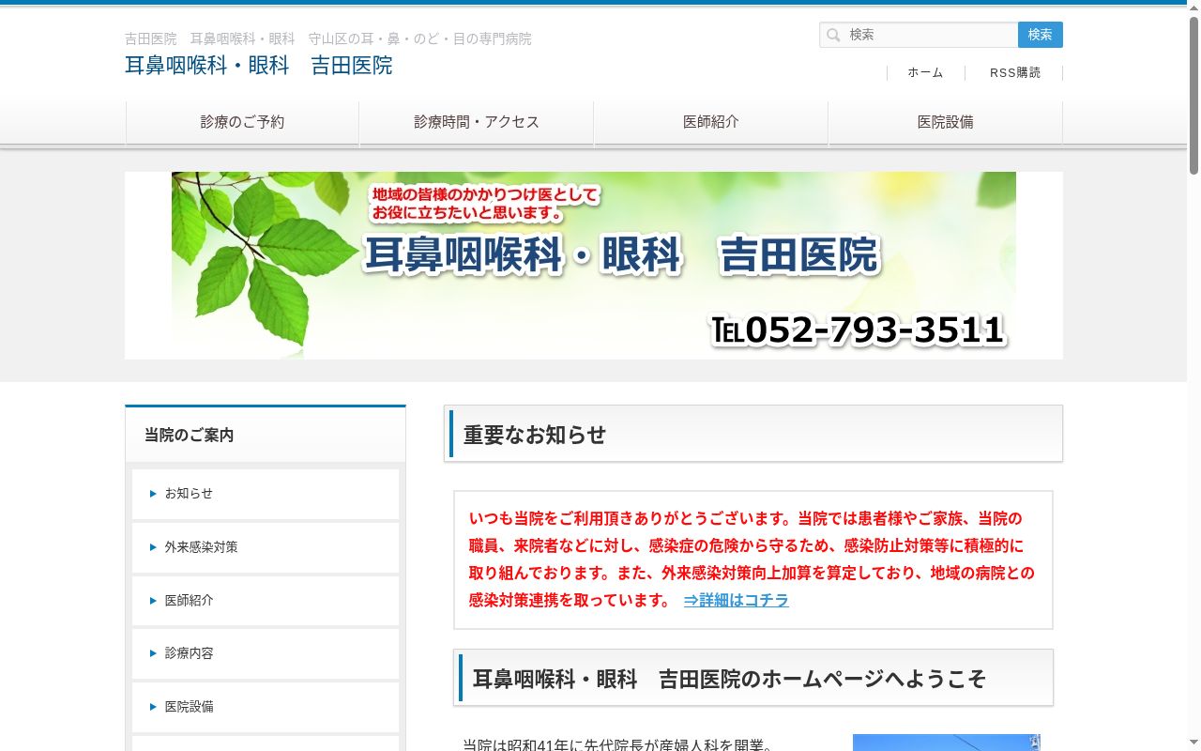
Task: Open the 診療内容 sidebar item
Action: coord(266,653)
